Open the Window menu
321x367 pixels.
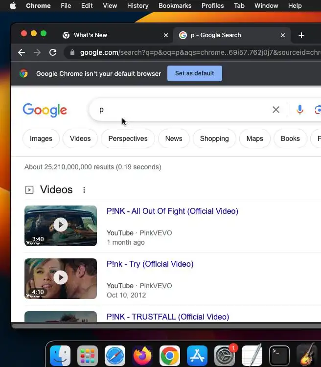[x=266, y=5]
